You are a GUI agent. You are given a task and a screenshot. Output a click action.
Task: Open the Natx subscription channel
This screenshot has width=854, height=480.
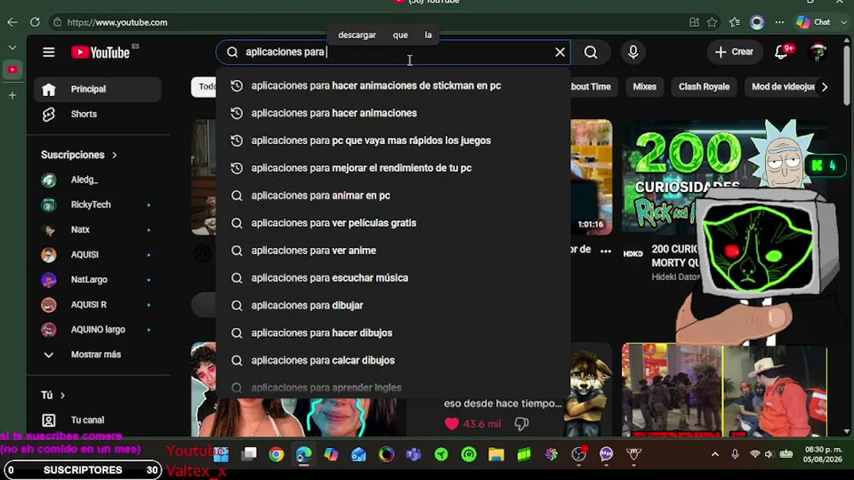click(x=97, y=229)
